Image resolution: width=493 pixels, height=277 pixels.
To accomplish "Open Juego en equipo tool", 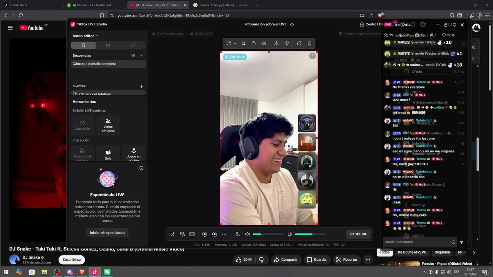I will point(134,154).
